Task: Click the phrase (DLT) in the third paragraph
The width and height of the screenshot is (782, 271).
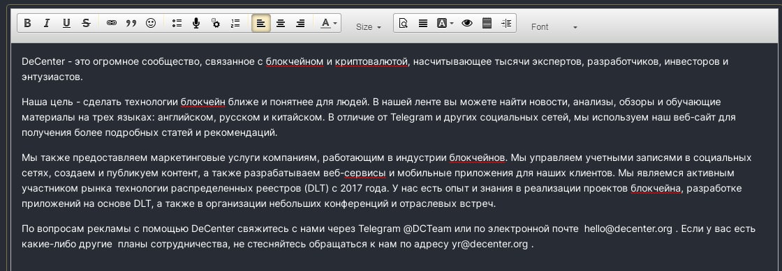Action: (x=316, y=189)
